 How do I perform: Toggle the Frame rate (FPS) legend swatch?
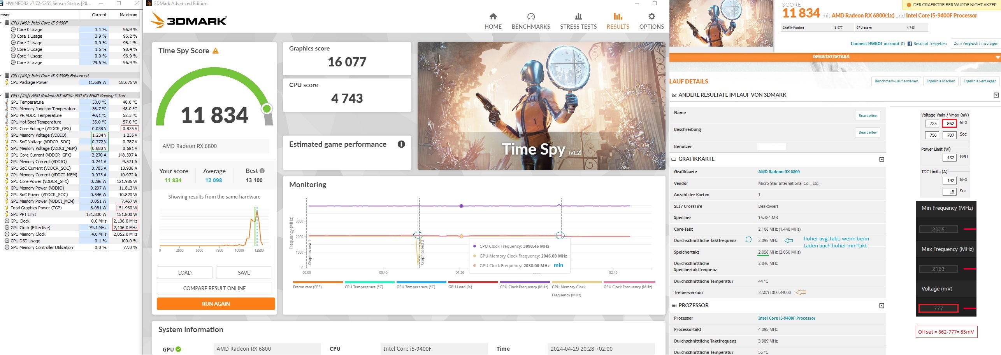318,282
